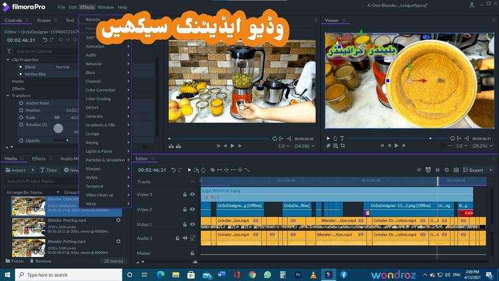Select the Slice tool in Editor toolbar

pos(212,170)
